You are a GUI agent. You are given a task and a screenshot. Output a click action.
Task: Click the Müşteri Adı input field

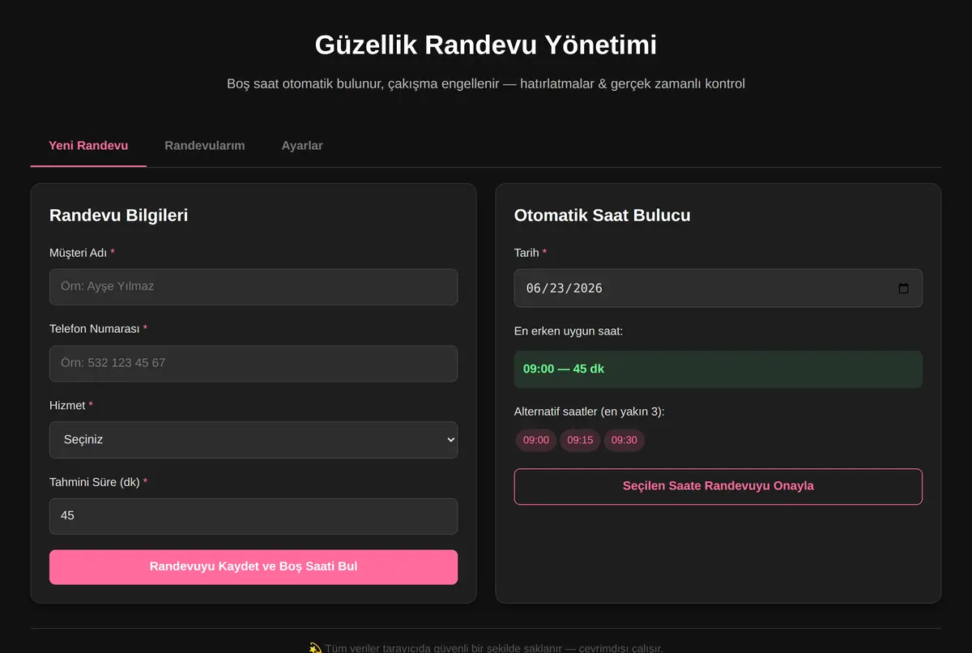(254, 287)
